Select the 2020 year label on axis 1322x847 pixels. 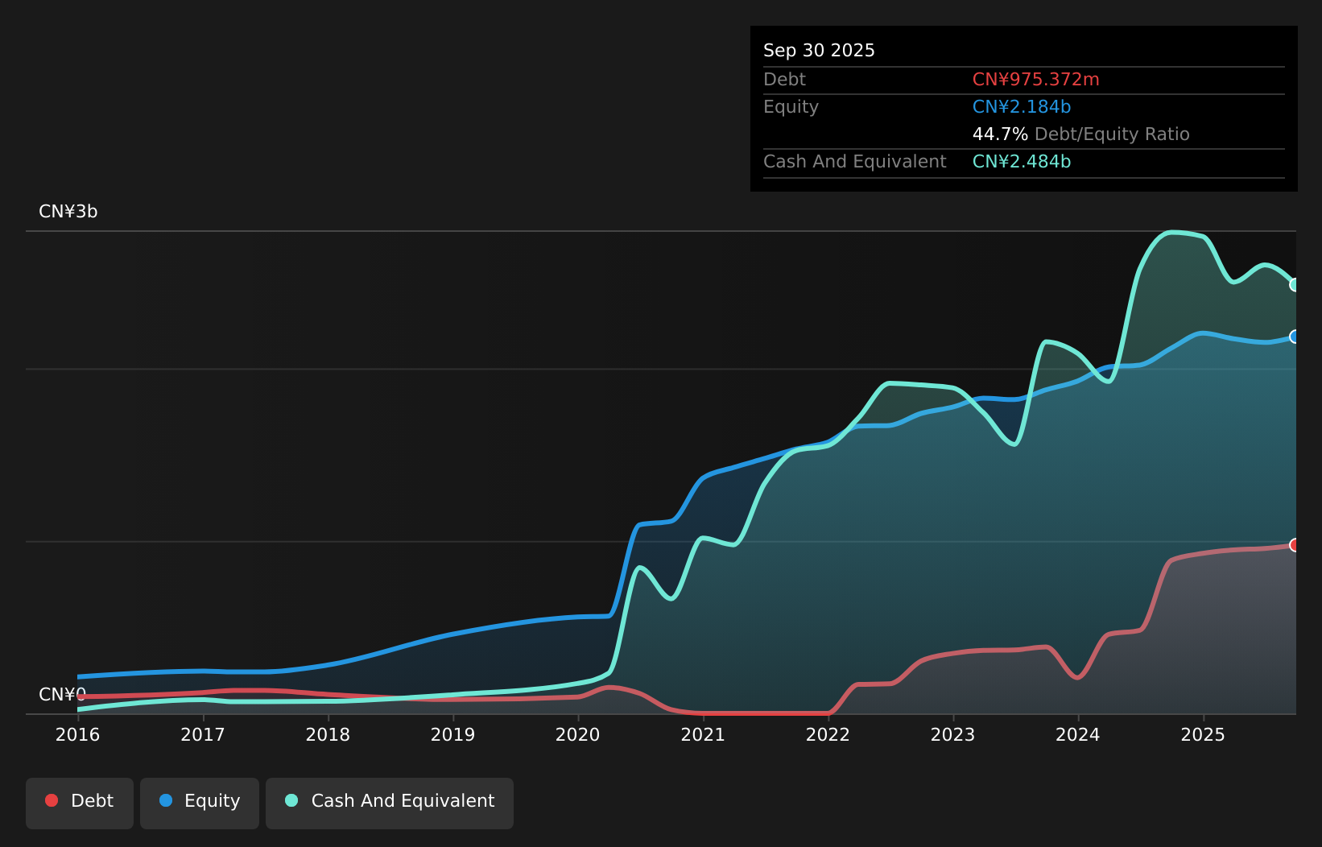[x=578, y=734]
